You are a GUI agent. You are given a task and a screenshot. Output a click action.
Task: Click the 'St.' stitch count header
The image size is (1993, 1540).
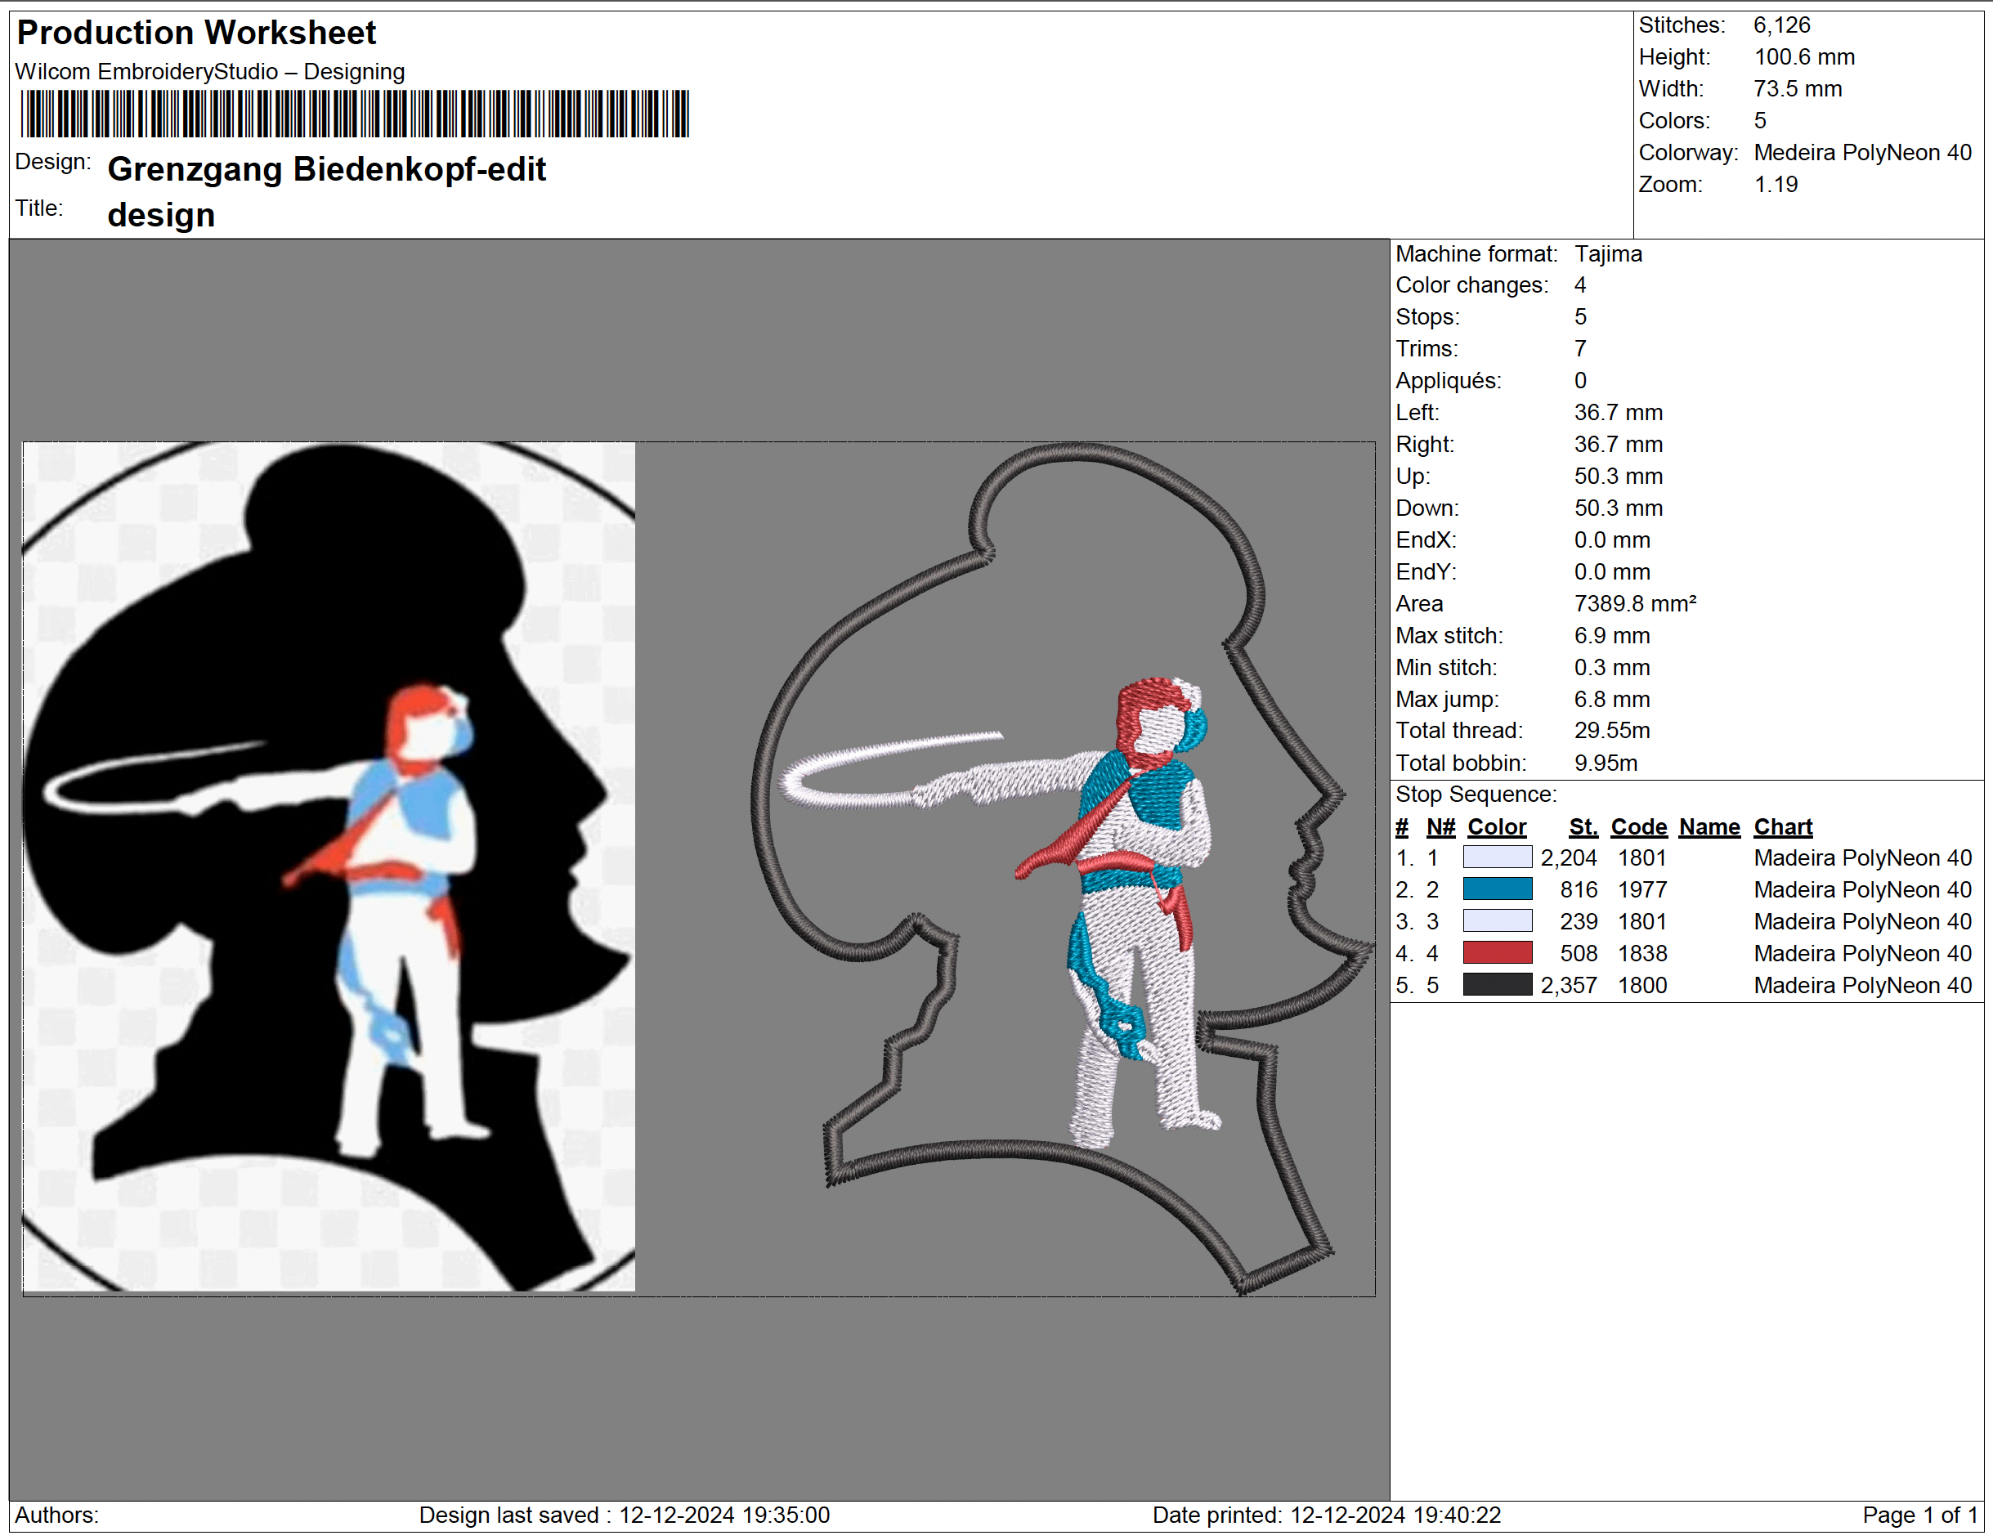click(x=1583, y=826)
